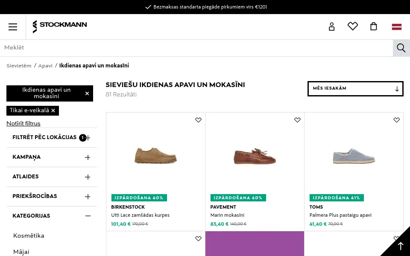
Task: Select the 'Kosmētika' category
Action: click(29, 236)
